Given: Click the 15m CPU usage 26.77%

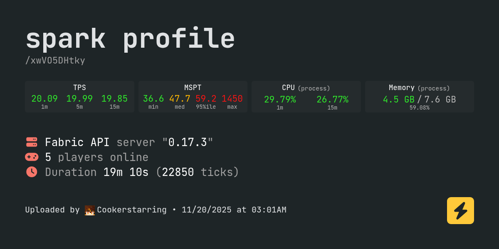Looking at the screenshot, I should click(x=332, y=100).
